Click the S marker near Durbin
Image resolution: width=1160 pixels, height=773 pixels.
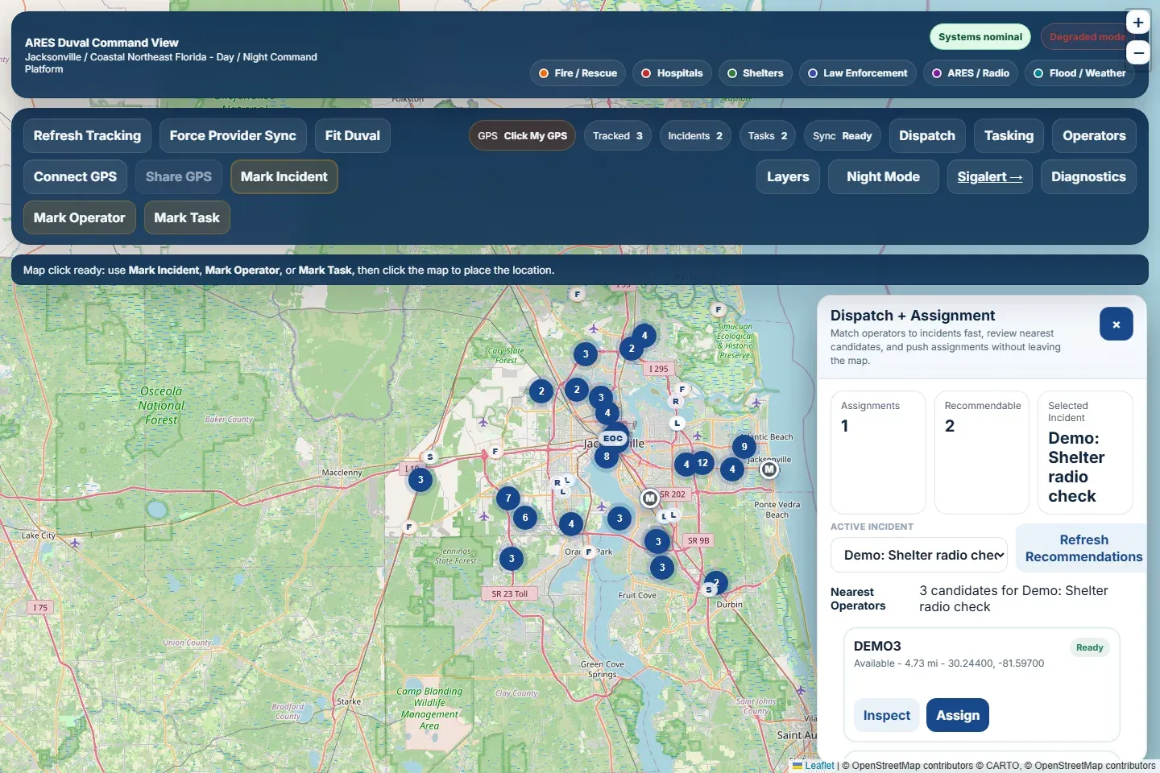pyautogui.click(x=709, y=589)
